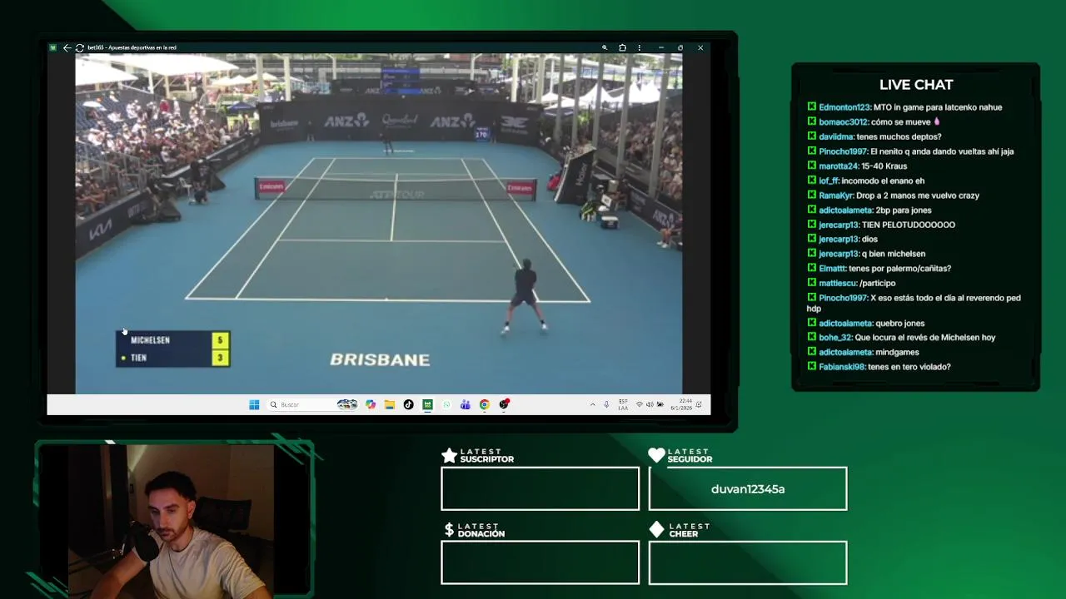The height and width of the screenshot is (599, 1066).
Task: Select username Elmattt in chat
Action: coord(832,269)
